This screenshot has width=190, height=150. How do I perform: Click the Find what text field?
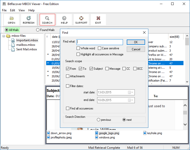click(x=100, y=42)
